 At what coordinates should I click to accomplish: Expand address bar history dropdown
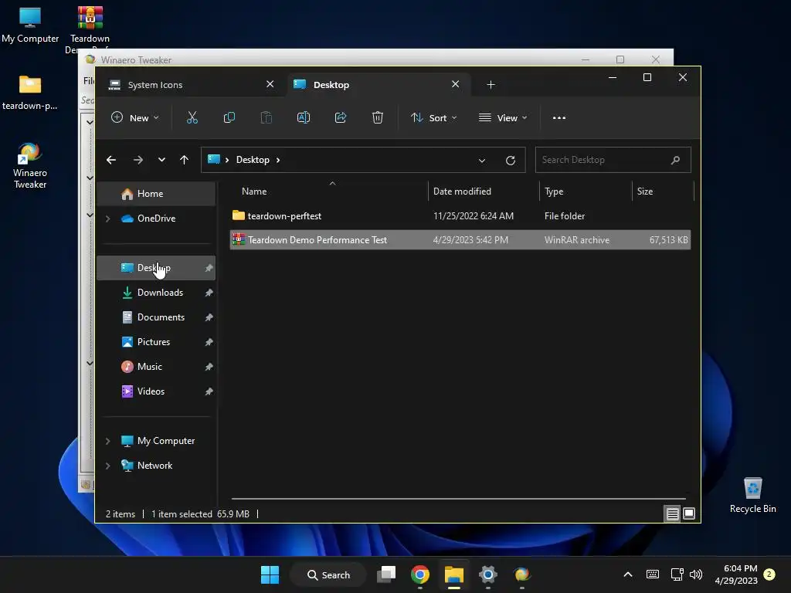[482, 161]
